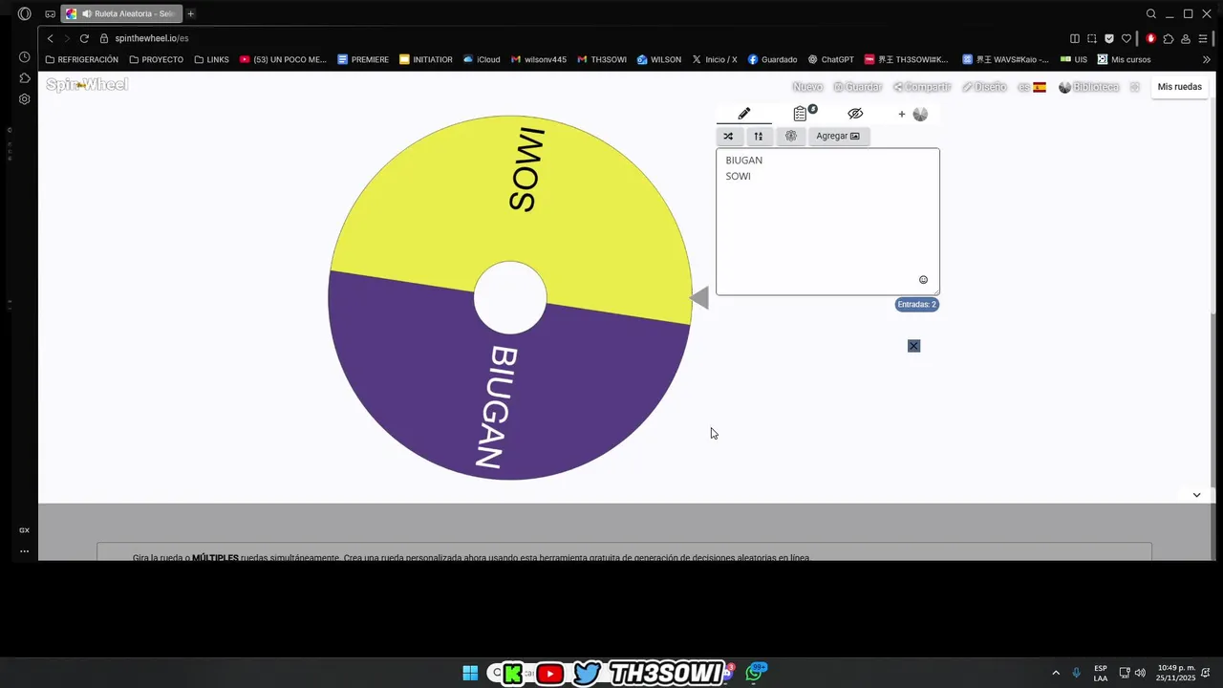This screenshot has width=1223, height=688.
Task: Open Opera extensions sidebar icon
Action: [x=24, y=78]
